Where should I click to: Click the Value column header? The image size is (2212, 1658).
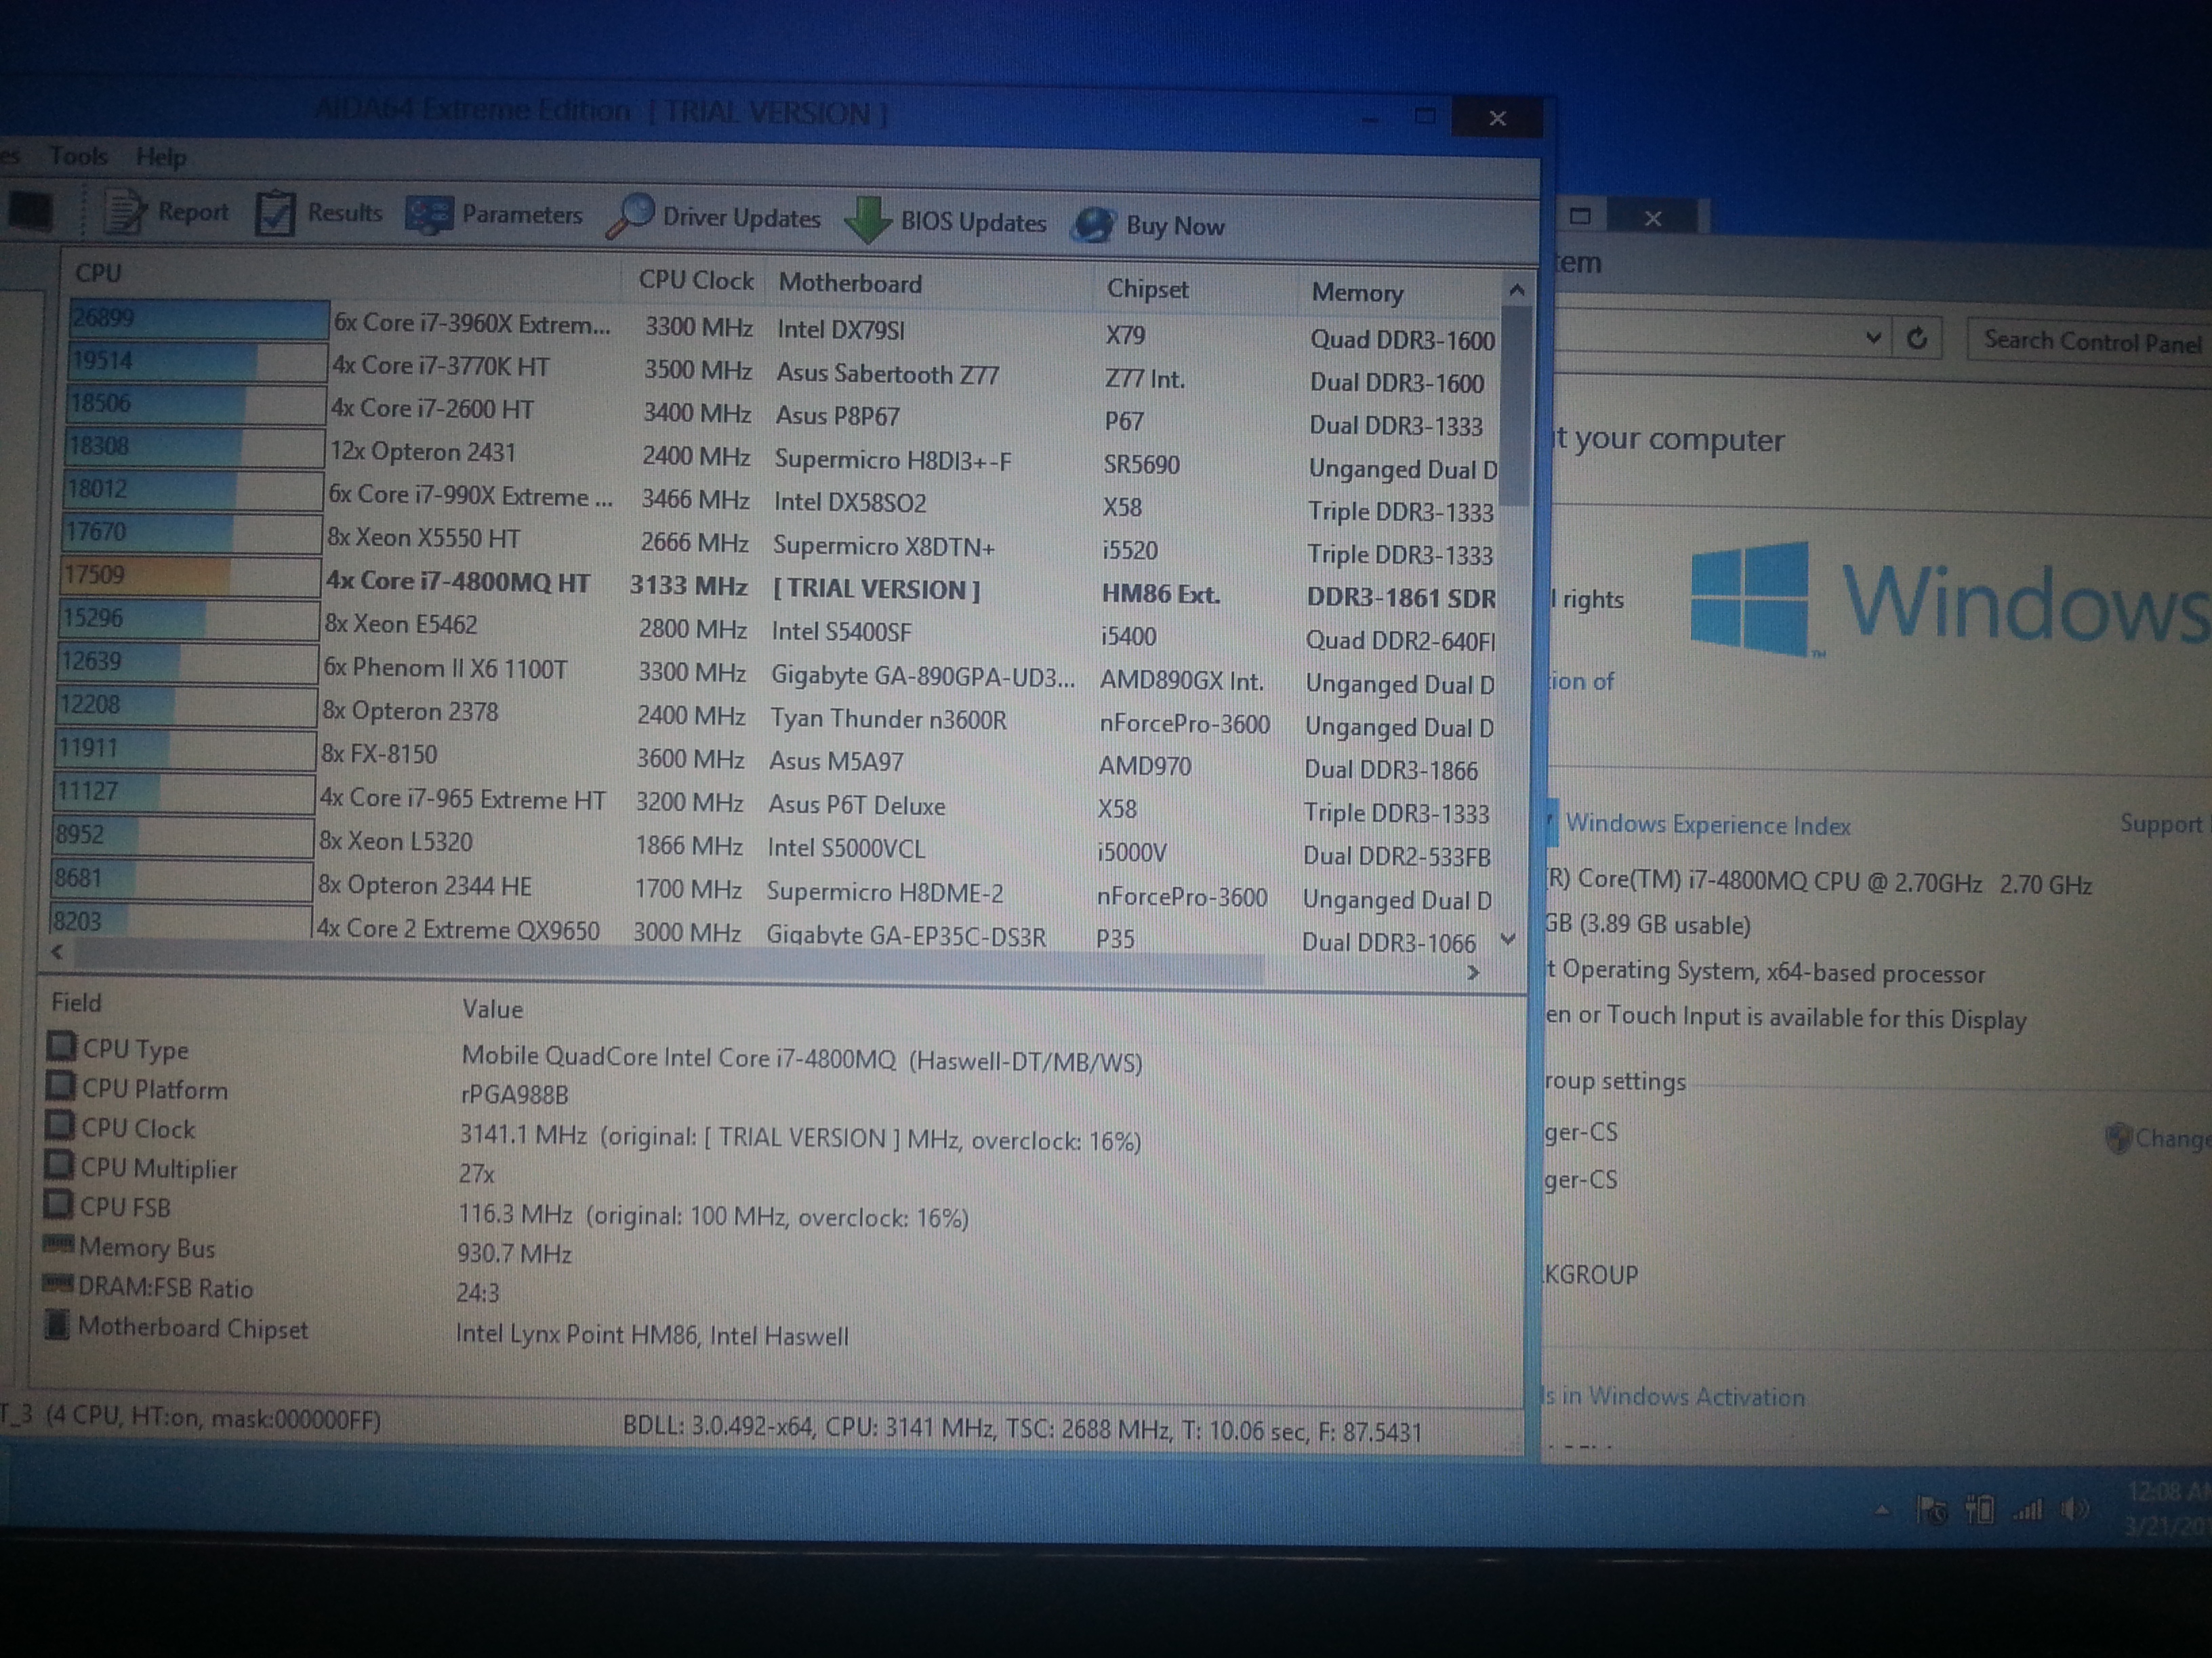tap(492, 1008)
